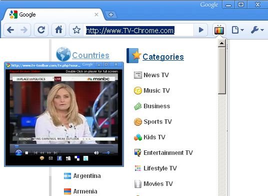
Task: Select the Movies TV category
Action: [x=158, y=184]
